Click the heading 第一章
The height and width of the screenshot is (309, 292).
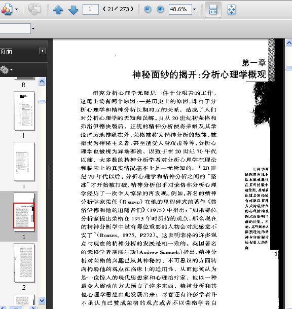click(x=254, y=62)
